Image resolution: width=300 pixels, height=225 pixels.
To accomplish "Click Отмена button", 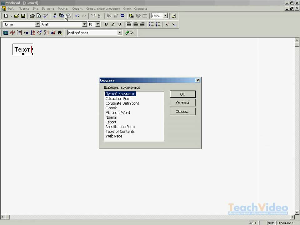I will click(x=183, y=103).
